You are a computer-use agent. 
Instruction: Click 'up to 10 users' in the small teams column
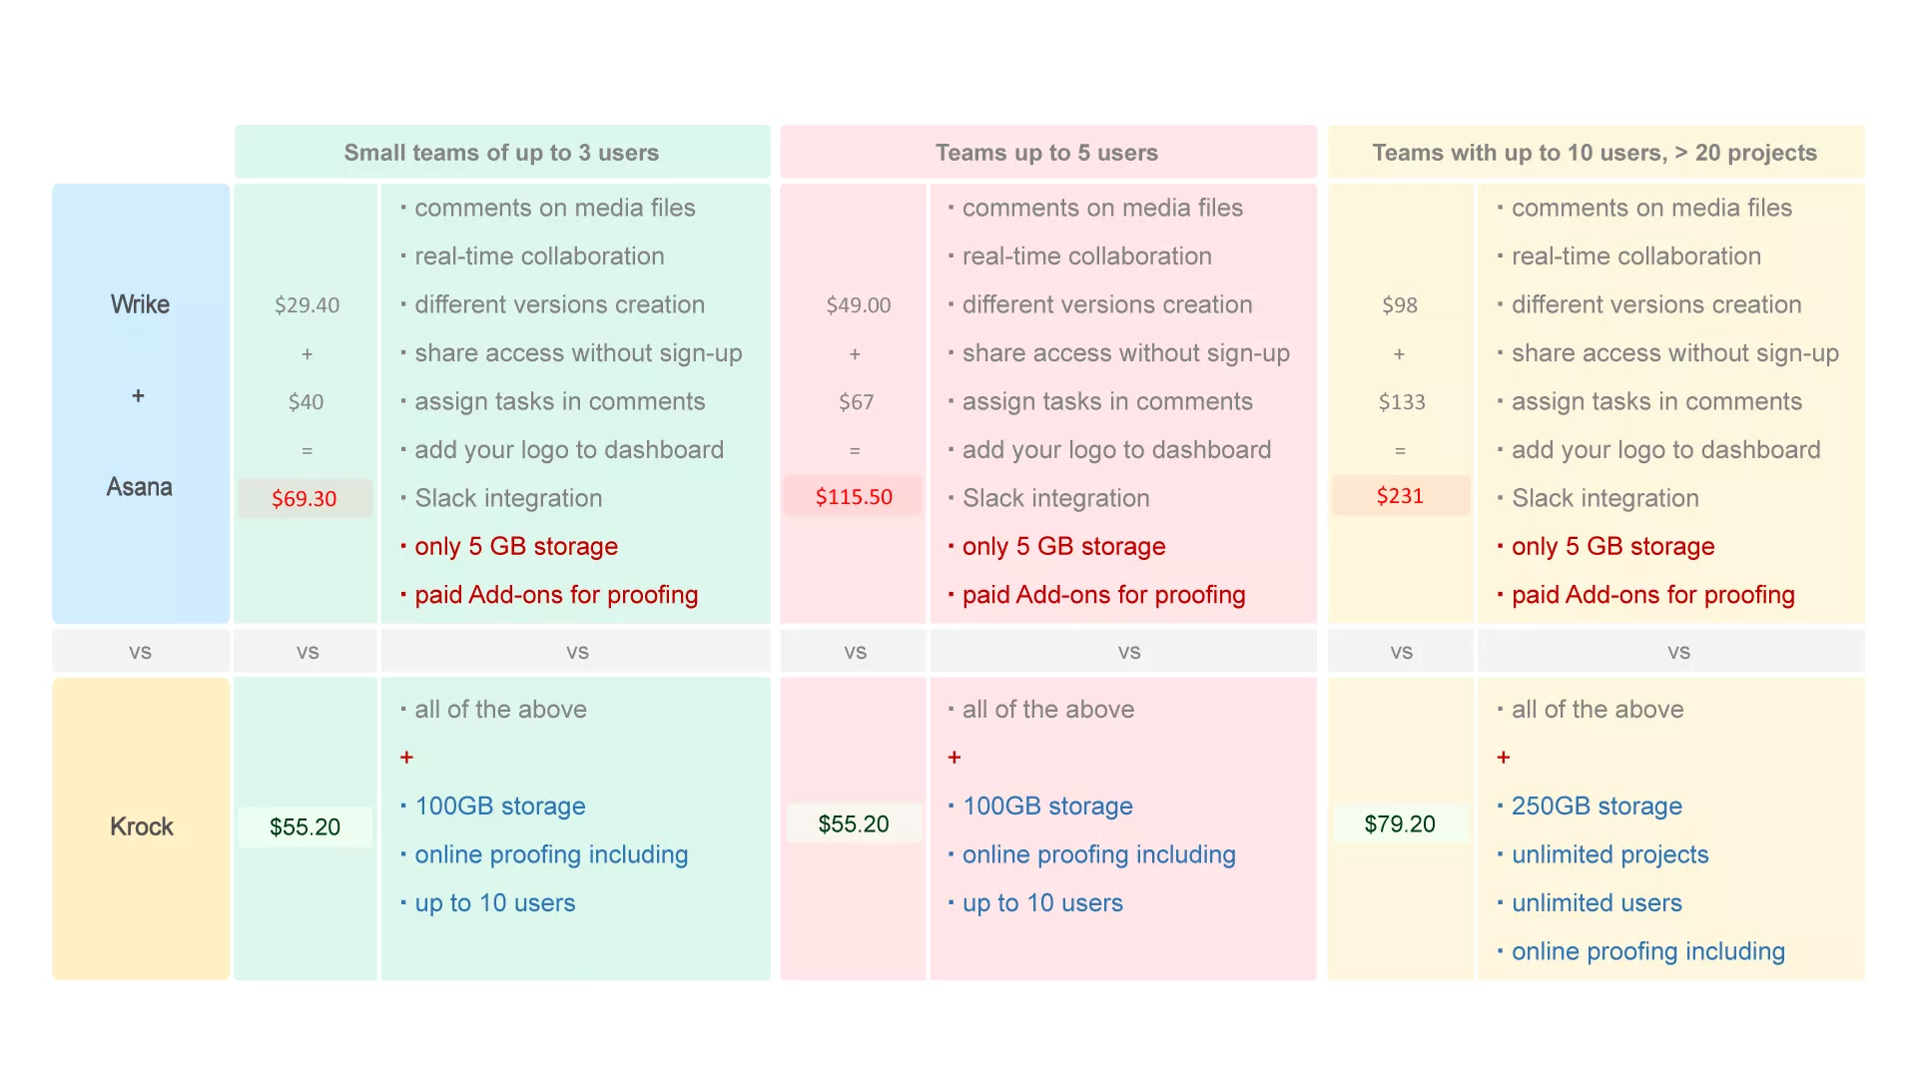(495, 902)
